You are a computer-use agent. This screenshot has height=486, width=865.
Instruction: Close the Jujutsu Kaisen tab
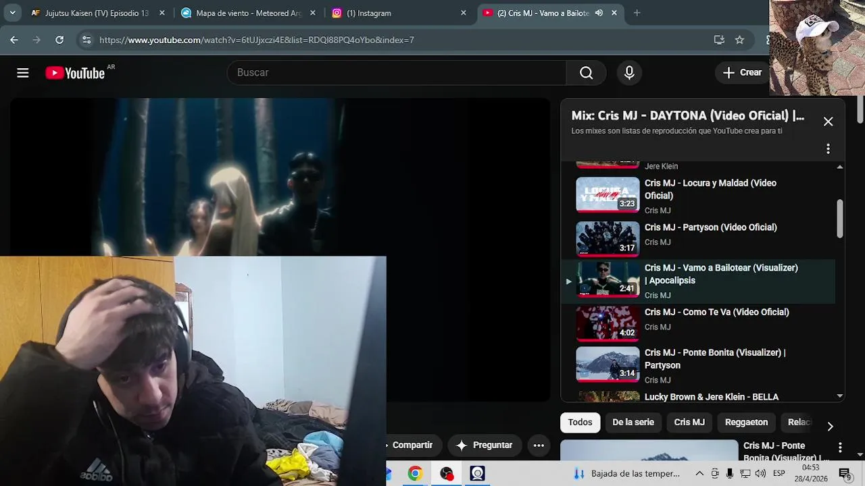click(x=162, y=13)
